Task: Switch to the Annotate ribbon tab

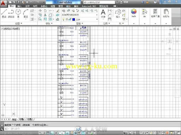Action: (27, 6)
